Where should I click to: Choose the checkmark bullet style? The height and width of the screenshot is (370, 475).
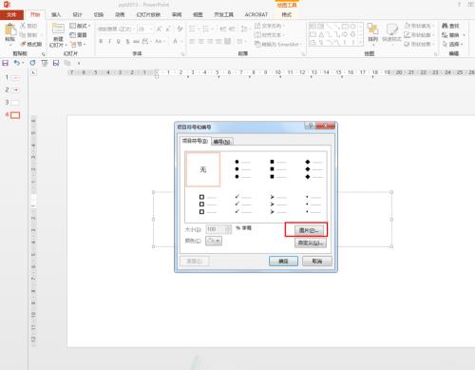243,204
